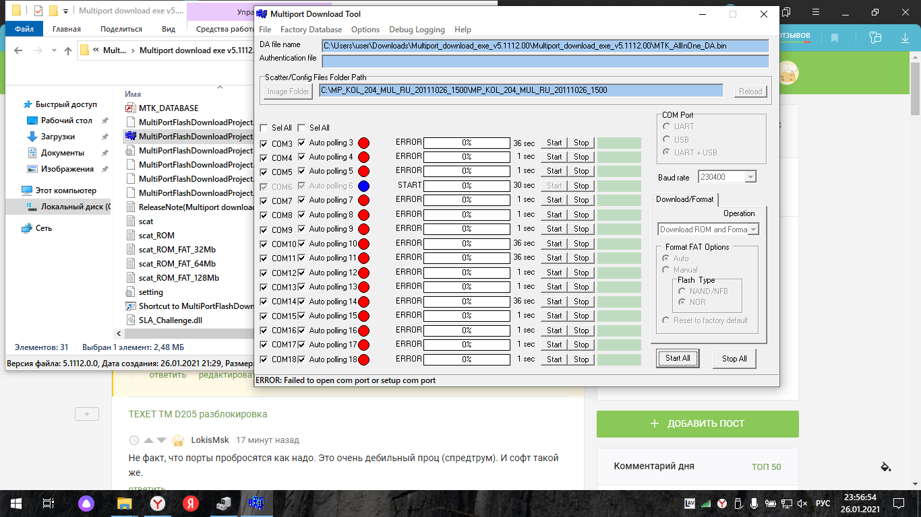Expand the Operation dropdown list
The height and width of the screenshot is (517, 921).
point(753,230)
